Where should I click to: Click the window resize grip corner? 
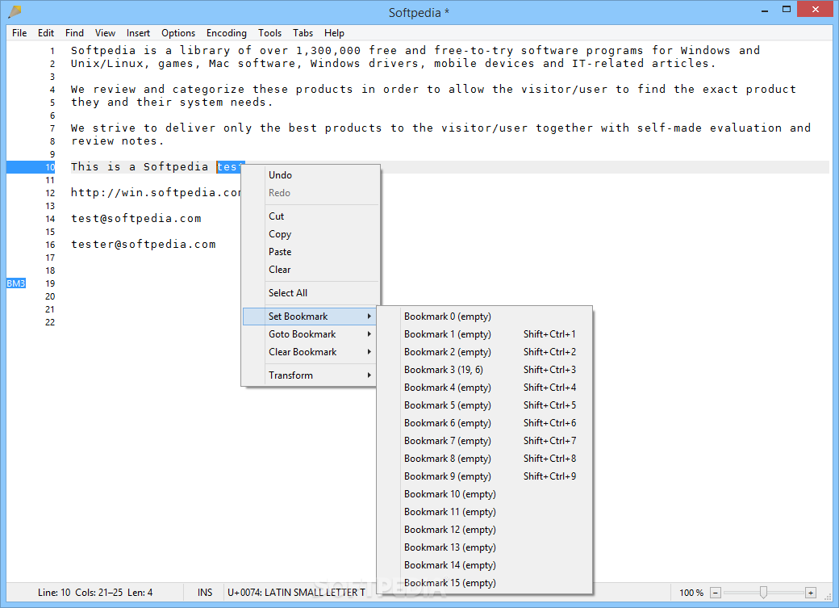[x=828, y=596]
